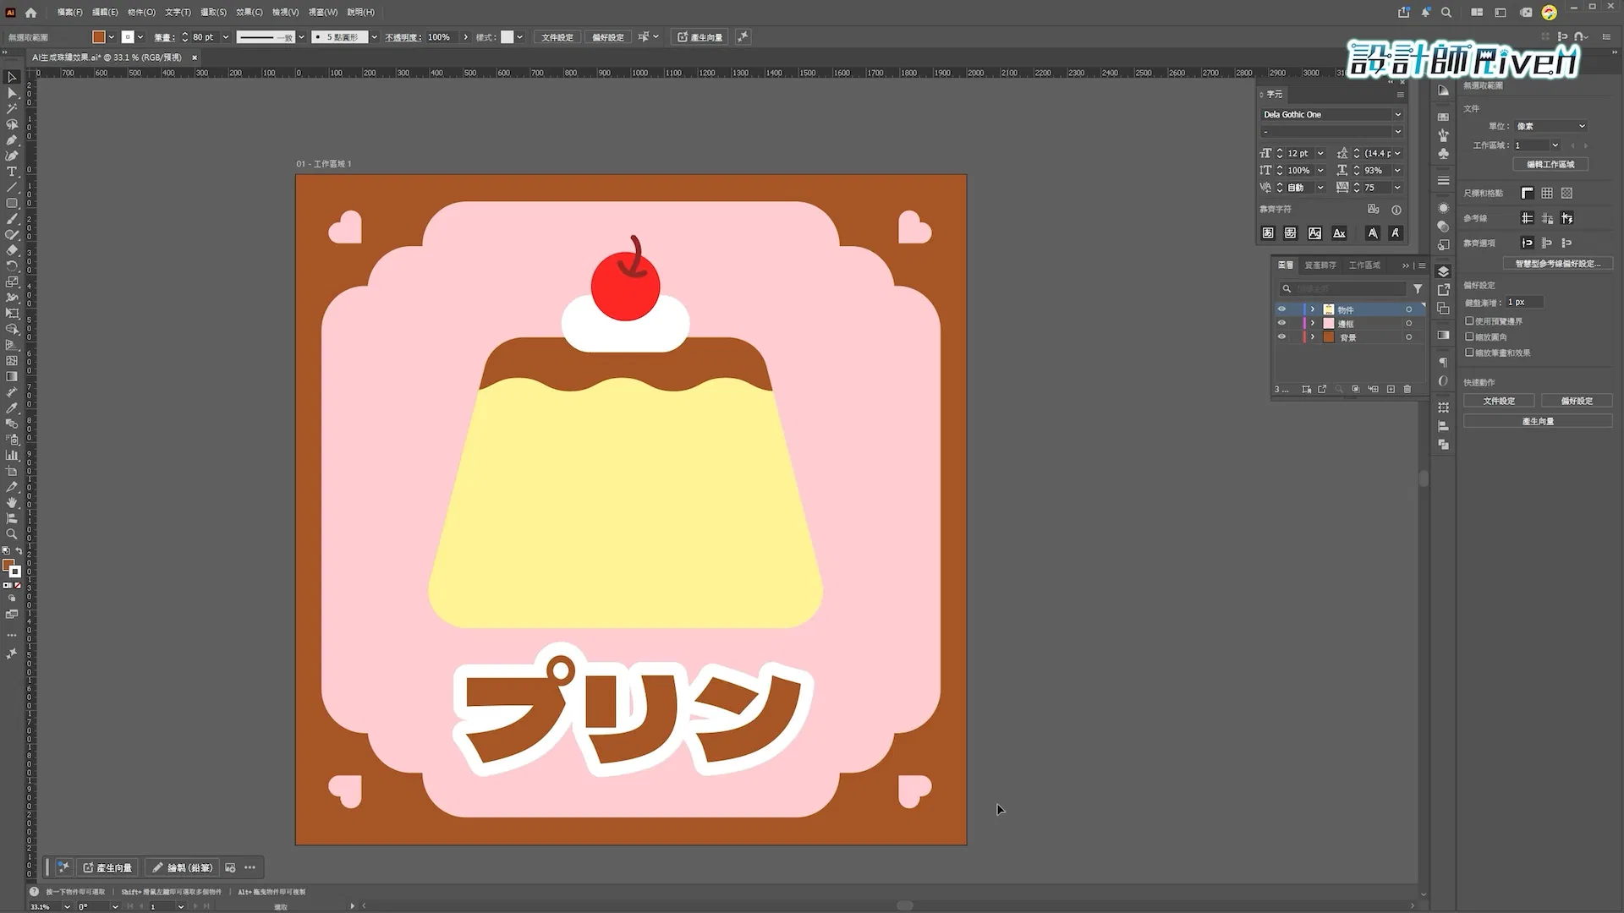1624x913 pixels.
Task: Open the 效果(C) menu
Action: (249, 13)
